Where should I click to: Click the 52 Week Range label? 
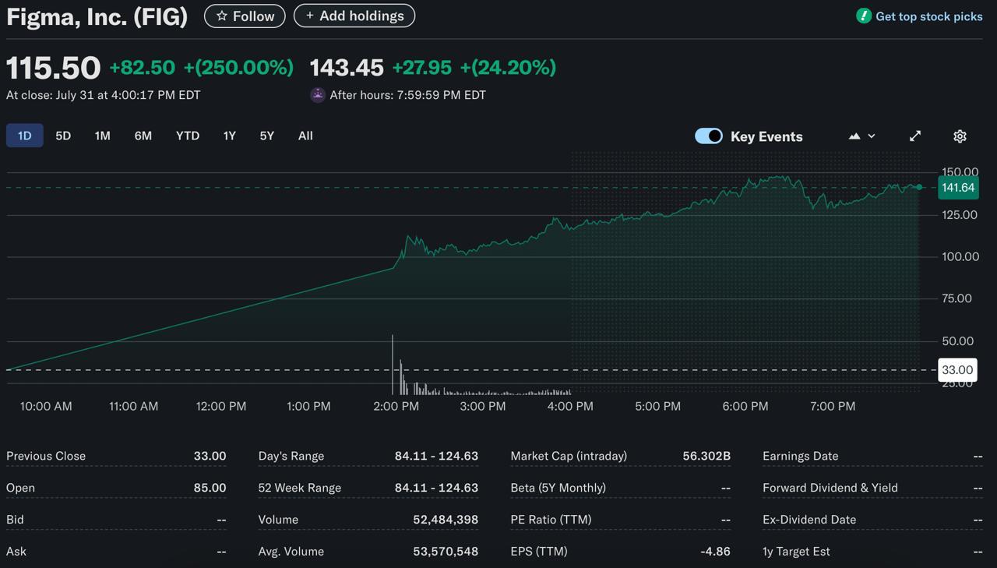[300, 488]
